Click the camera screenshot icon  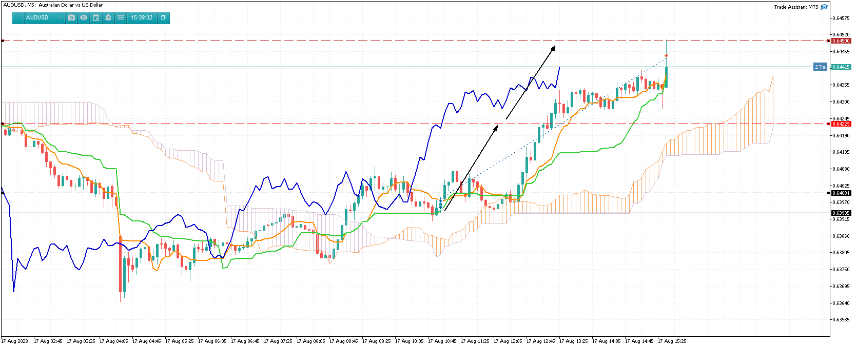(x=71, y=17)
